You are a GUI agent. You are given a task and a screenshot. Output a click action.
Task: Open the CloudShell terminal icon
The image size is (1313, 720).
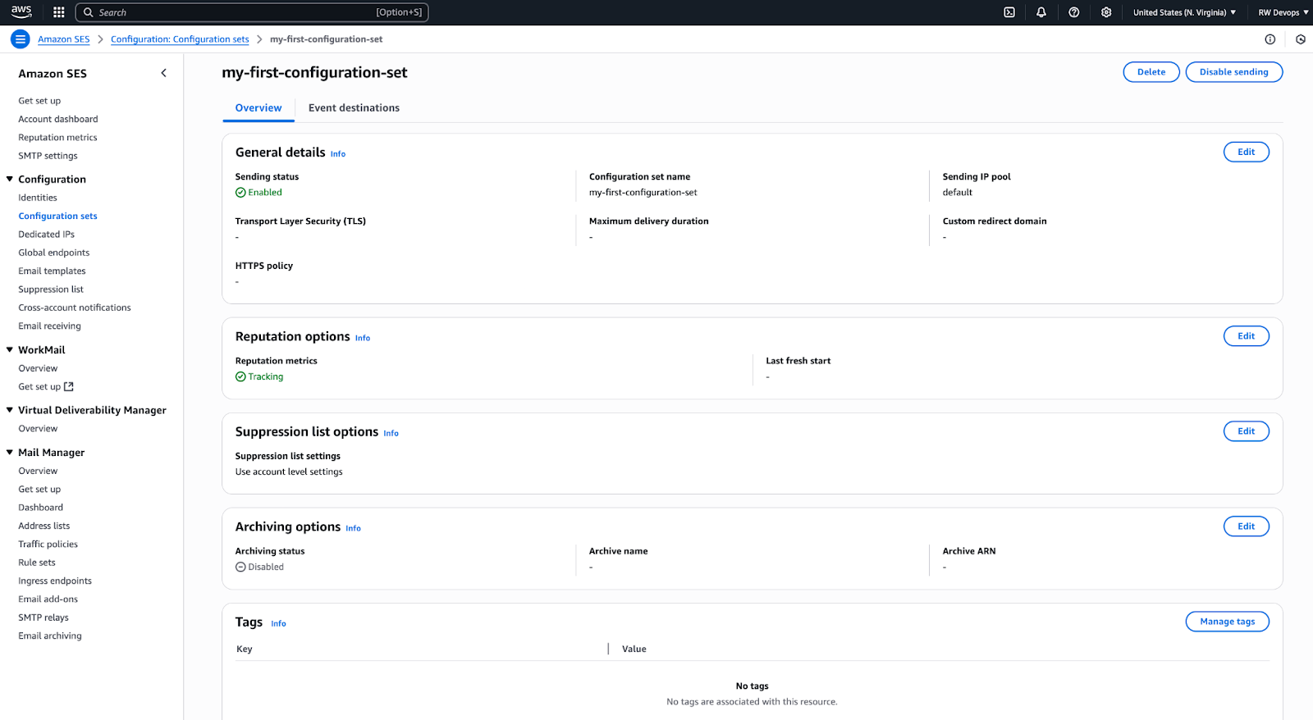click(1009, 12)
